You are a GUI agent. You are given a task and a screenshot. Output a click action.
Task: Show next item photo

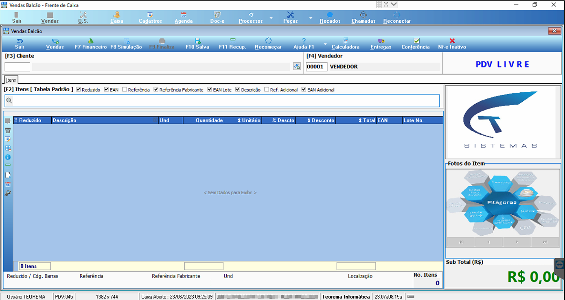[517, 242]
